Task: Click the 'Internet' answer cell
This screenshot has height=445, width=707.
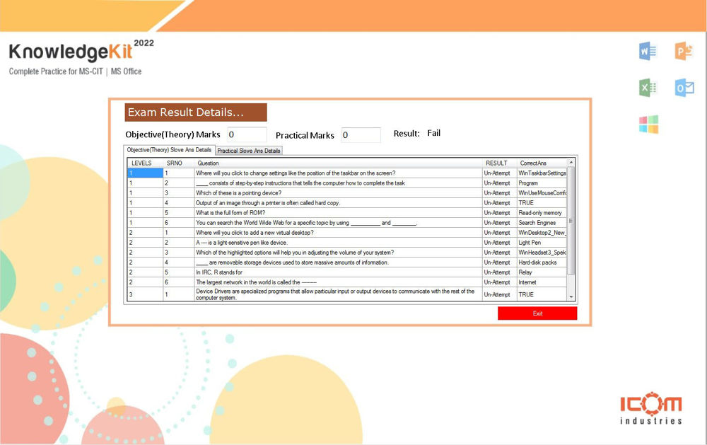Action: coord(542,282)
